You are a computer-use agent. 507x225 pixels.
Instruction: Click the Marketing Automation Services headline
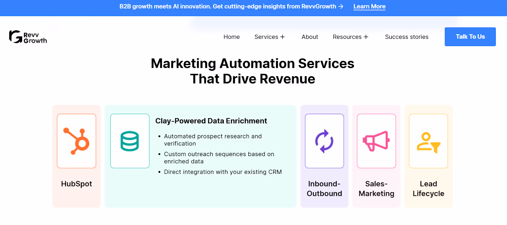(x=253, y=71)
